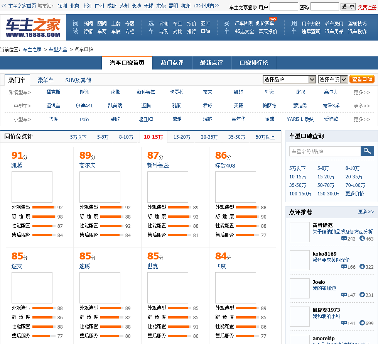This screenshot has height=344, width=378.
Task: Open 违章查询 in the top navigation
Action: pos(311,31)
